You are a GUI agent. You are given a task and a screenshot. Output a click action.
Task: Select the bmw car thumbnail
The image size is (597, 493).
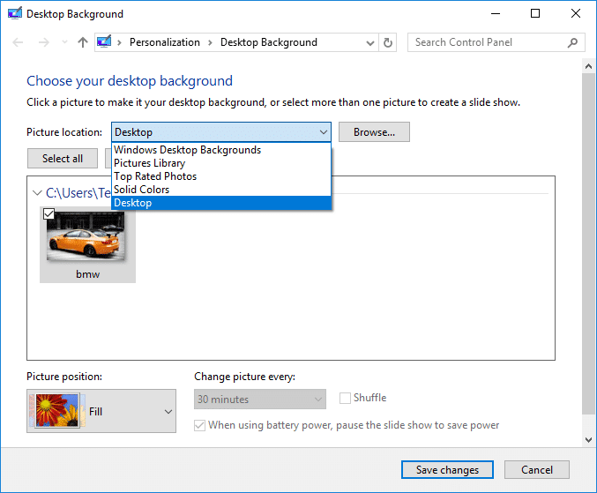pyautogui.click(x=86, y=236)
